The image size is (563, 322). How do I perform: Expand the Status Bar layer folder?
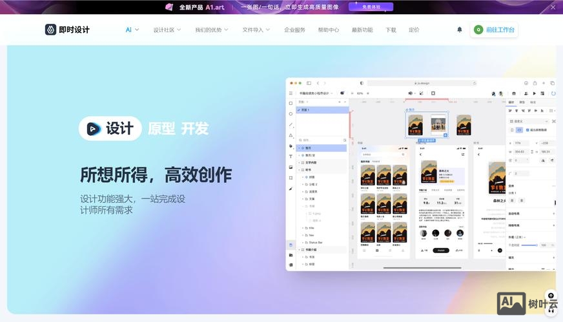303,243
